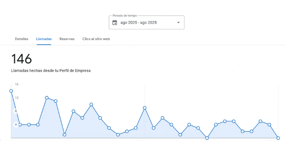Click the Llamadas hechas desde tu Perfil text
286x152 pixels.
(51, 71)
